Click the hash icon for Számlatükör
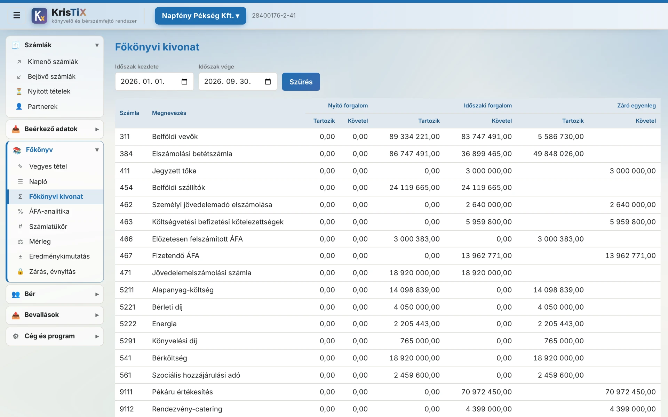The image size is (668, 417). (21, 227)
